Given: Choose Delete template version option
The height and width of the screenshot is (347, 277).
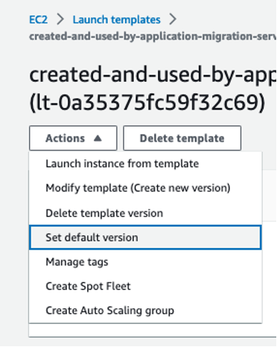Looking at the screenshot, I should click(x=145, y=213).
